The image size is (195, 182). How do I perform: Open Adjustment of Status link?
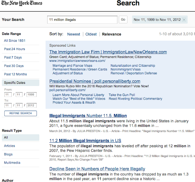68,73
